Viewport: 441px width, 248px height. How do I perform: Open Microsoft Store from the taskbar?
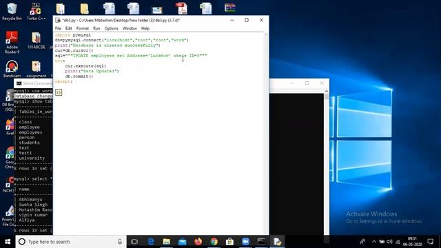(229, 242)
